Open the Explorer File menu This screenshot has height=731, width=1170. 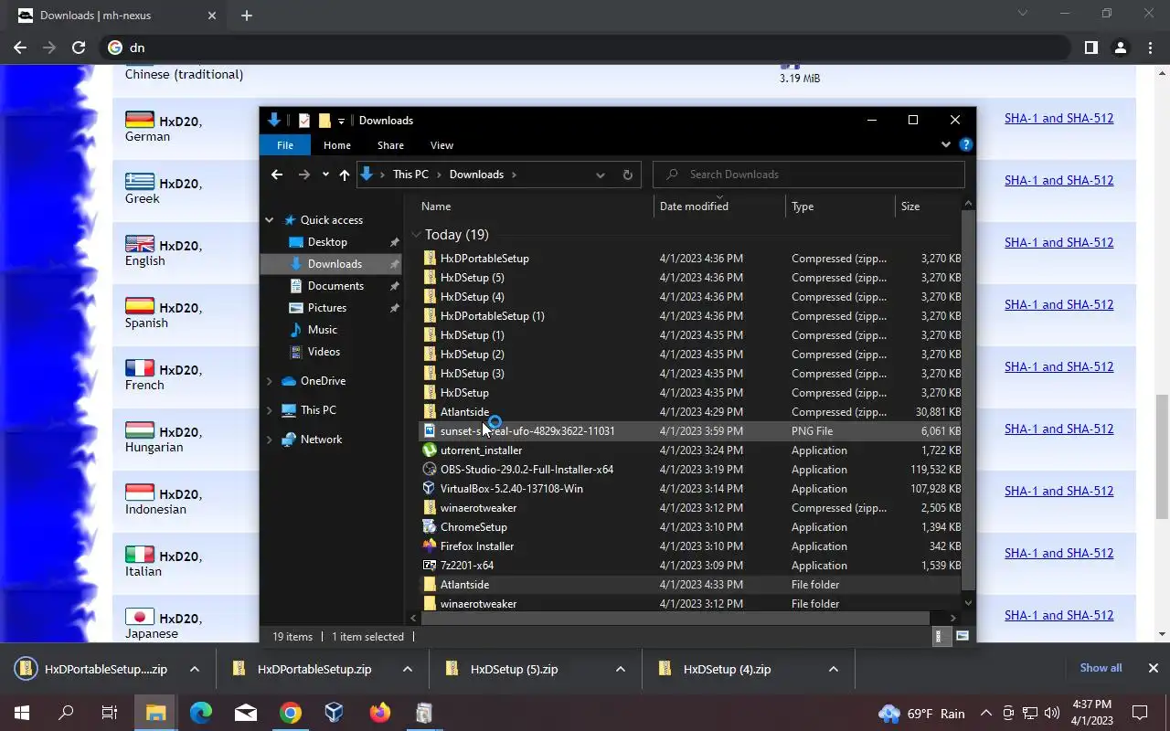pyautogui.click(x=285, y=145)
